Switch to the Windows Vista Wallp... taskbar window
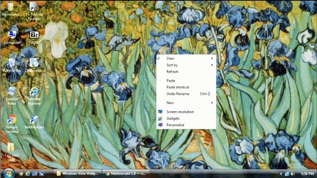This screenshot has height=178, width=317. [x=77, y=174]
